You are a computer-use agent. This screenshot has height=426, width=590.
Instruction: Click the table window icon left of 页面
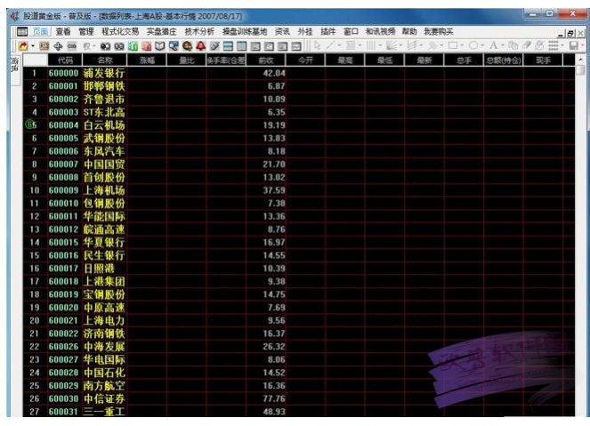tap(22, 32)
